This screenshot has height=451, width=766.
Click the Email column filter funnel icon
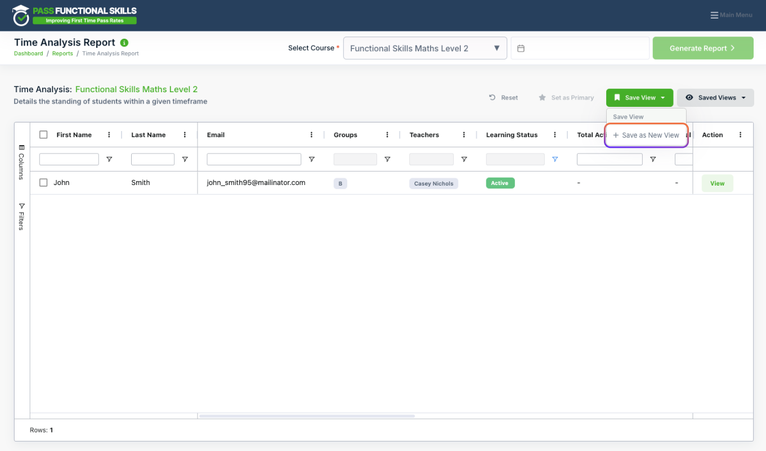coord(311,160)
